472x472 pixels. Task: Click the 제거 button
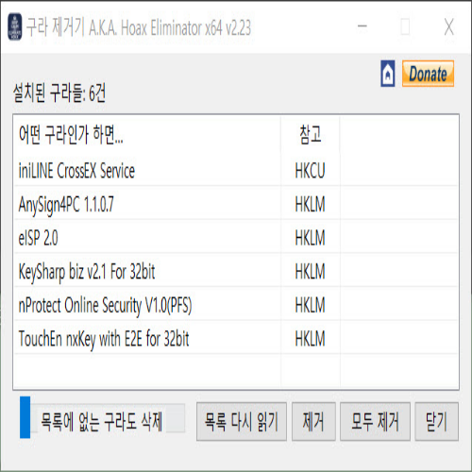point(313,421)
